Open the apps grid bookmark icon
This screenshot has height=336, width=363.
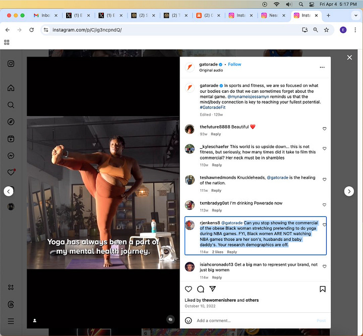click(x=7, y=42)
